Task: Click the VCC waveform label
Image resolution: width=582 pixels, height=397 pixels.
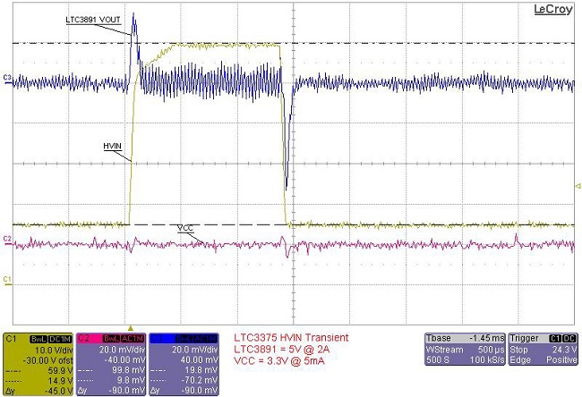Action: click(x=185, y=228)
